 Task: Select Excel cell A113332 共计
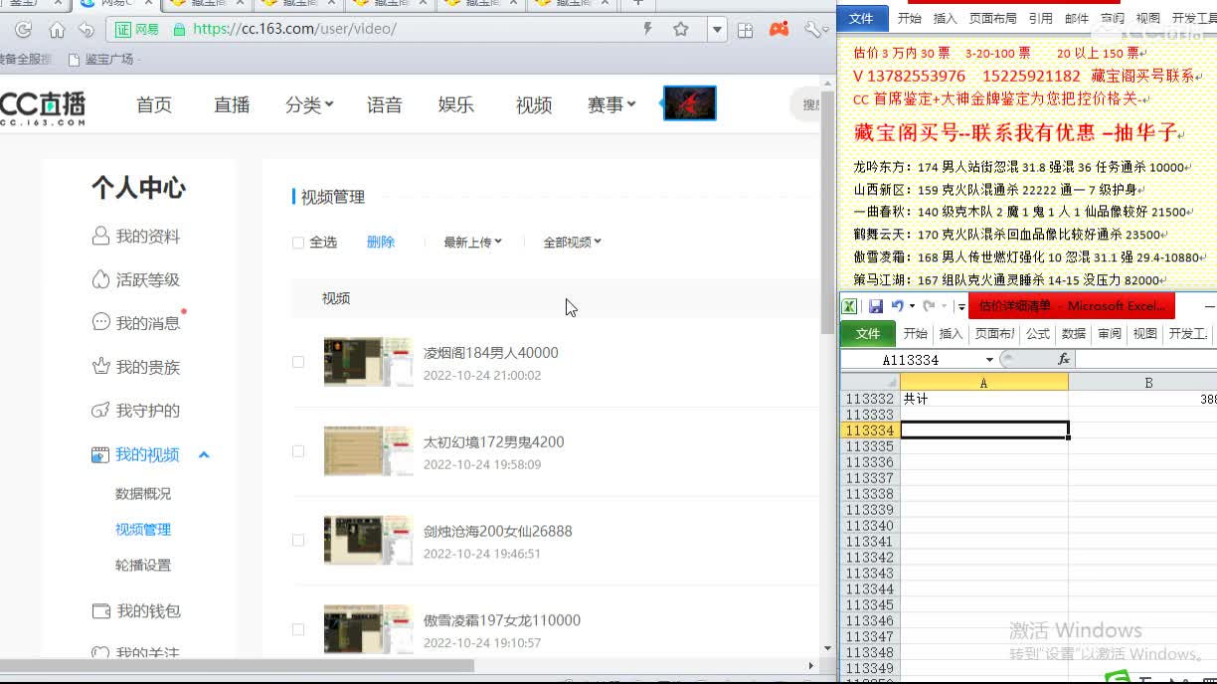tap(984, 399)
